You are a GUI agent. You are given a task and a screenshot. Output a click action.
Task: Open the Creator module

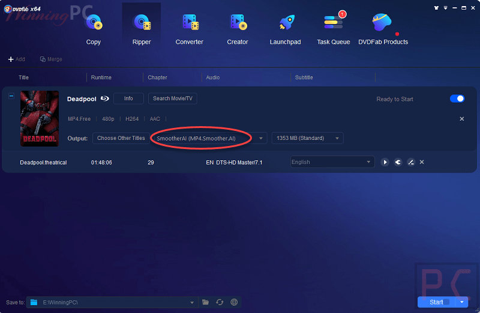pyautogui.click(x=237, y=29)
